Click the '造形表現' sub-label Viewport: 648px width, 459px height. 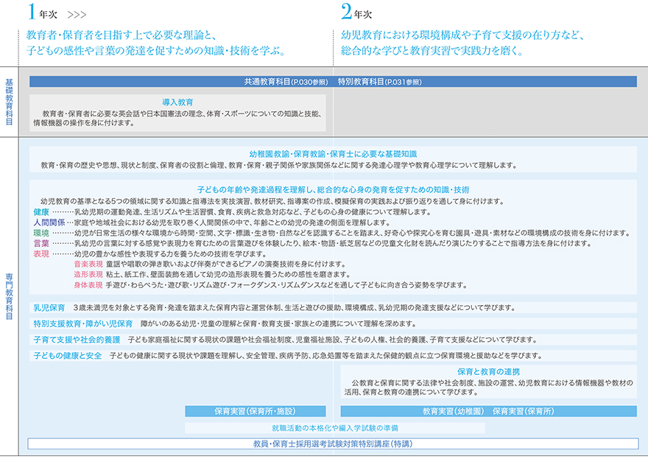[88, 275]
